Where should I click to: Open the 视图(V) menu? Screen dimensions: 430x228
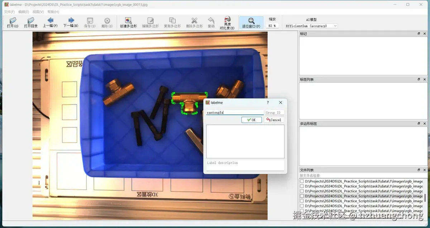point(38,12)
